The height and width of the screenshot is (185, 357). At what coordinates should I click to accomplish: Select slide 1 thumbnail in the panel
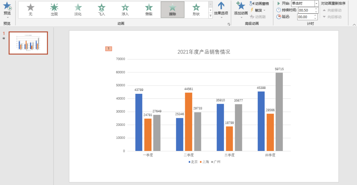pyautogui.click(x=28, y=43)
